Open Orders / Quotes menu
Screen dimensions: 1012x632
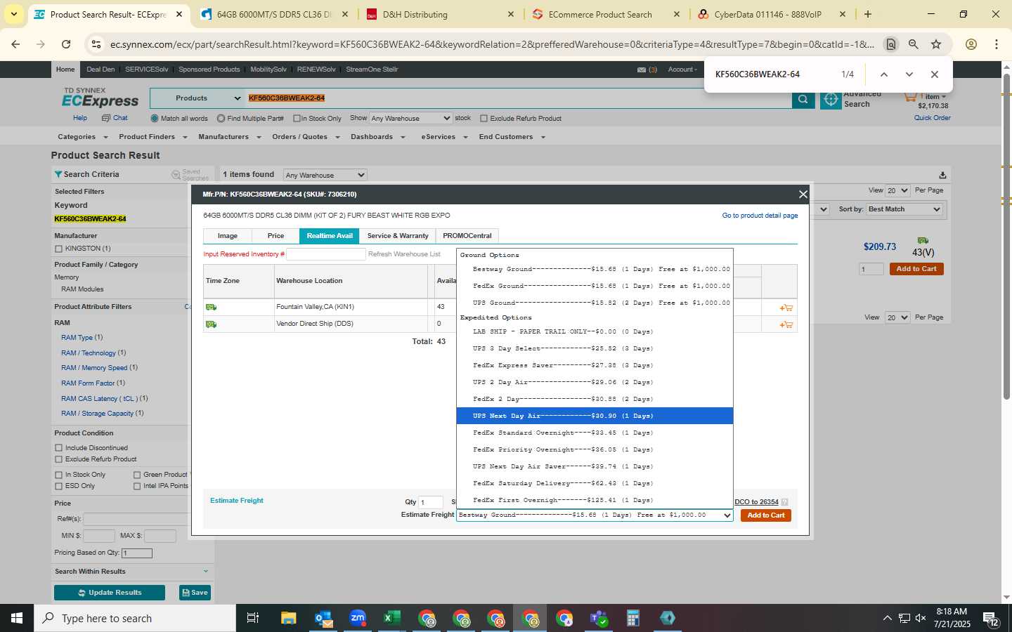306,137
